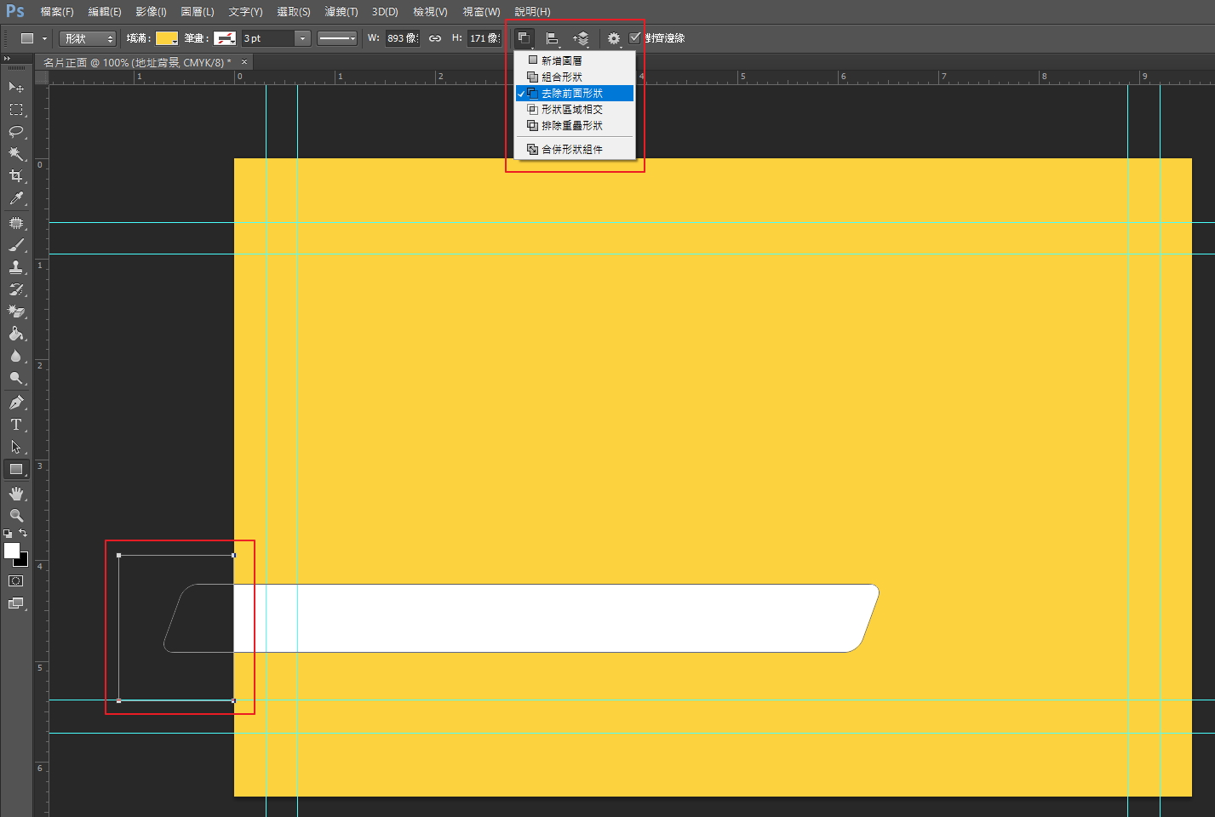Click the stroke color swatch

point(225,38)
